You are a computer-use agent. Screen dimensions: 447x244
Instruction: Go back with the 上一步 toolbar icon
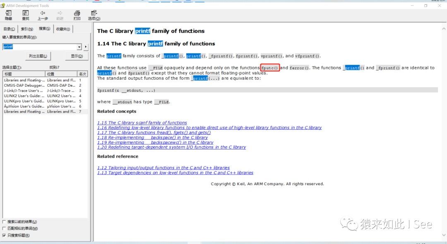[x=43, y=15]
